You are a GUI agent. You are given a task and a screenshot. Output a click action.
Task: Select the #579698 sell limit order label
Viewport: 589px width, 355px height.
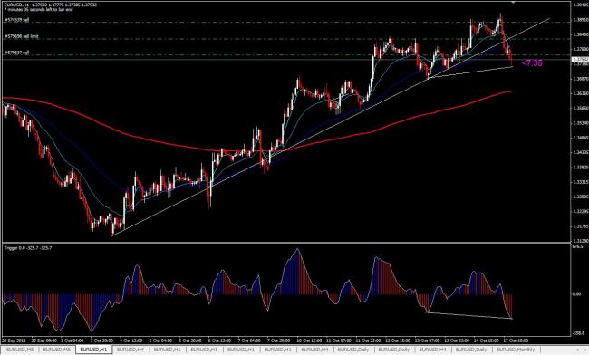[22, 36]
